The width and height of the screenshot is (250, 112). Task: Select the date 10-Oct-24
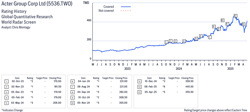pos(84,97)
